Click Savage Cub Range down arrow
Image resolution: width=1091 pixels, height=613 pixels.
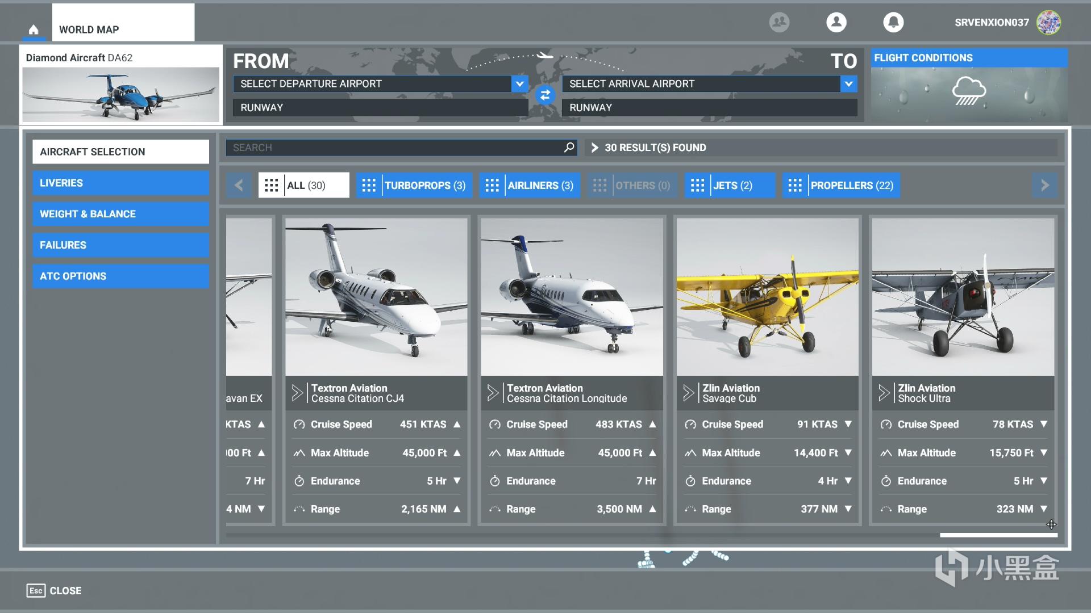(848, 509)
